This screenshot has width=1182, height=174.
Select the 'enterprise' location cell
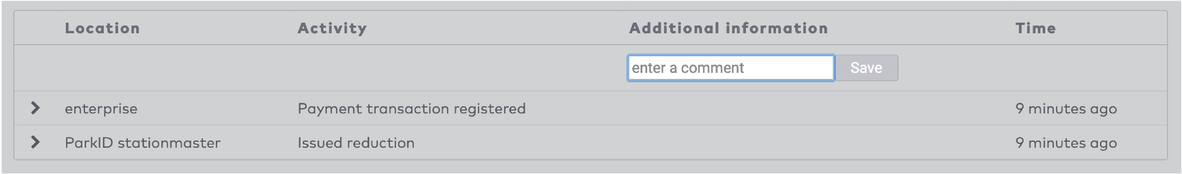101,108
